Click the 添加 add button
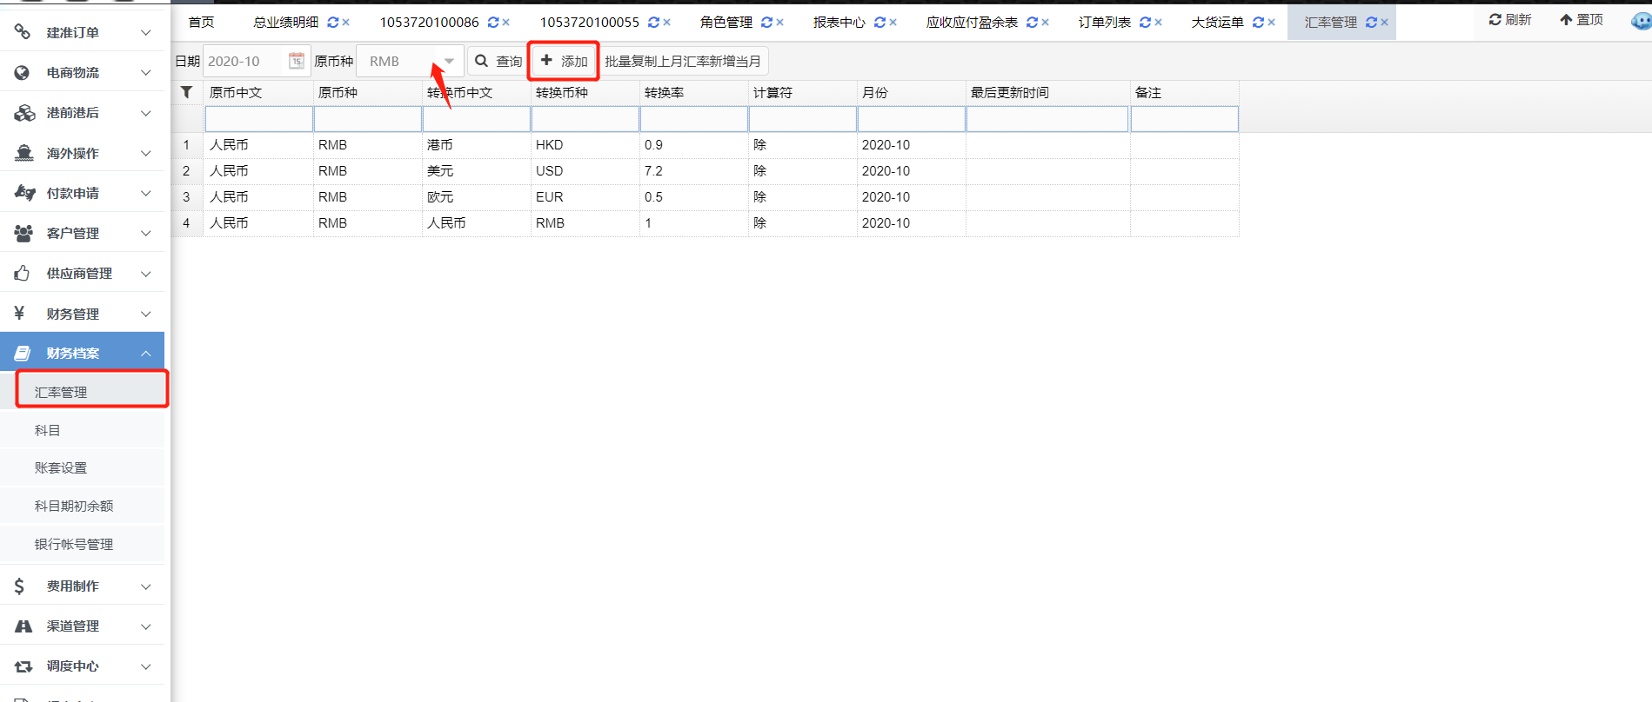1652x702 pixels. pos(564,61)
